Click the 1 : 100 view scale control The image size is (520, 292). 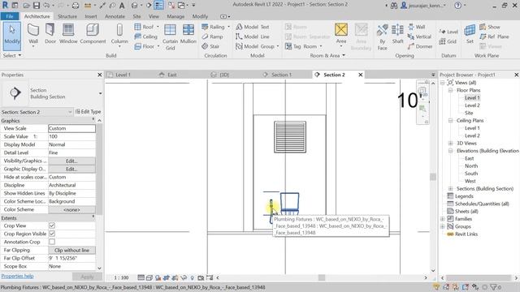pyautogui.click(x=121, y=277)
